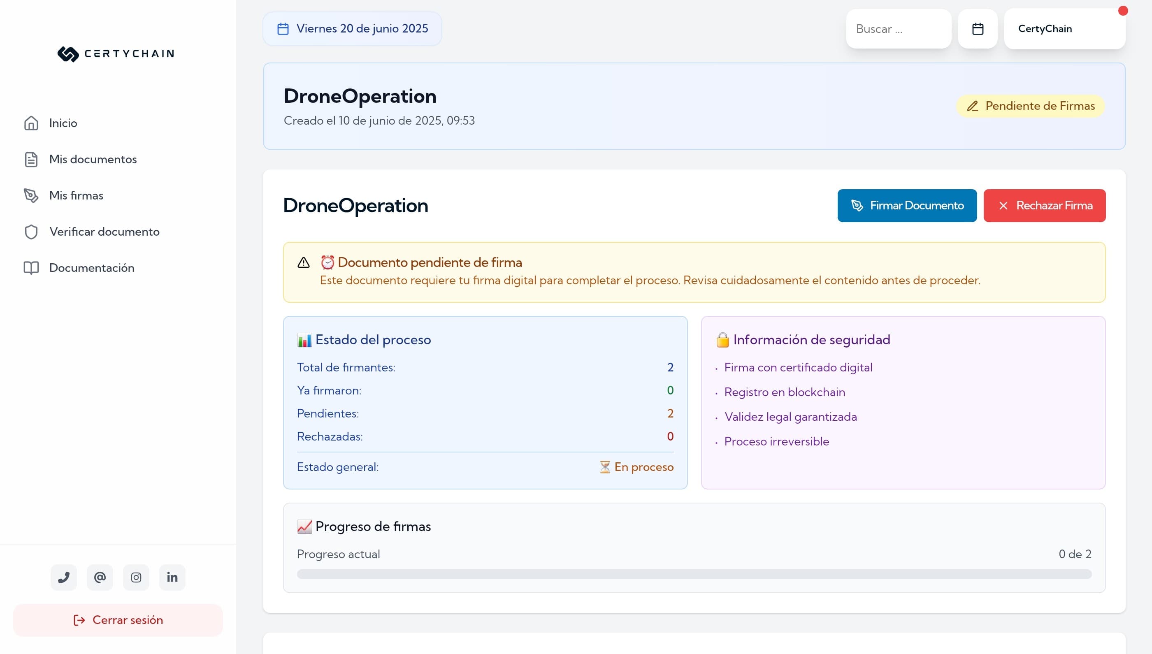The width and height of the screenshot is (1152, 654).
Task: Open Verificar documento page
Action: pos(104,232)
